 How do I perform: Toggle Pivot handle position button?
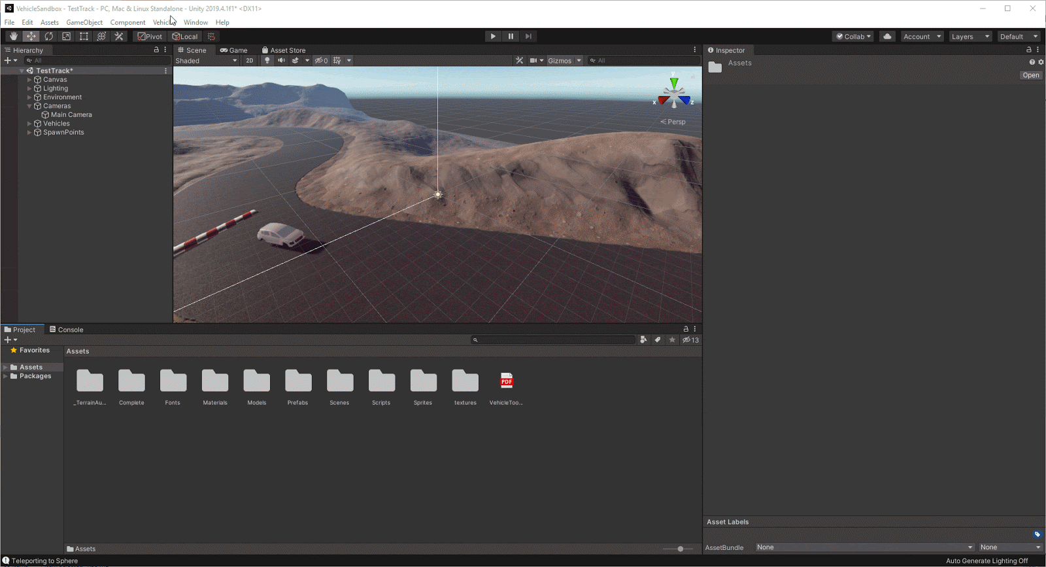[x=150, y=37]
